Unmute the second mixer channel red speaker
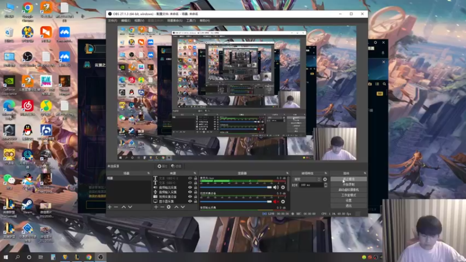Screen dimensions: 466x262 click(276, 201)
